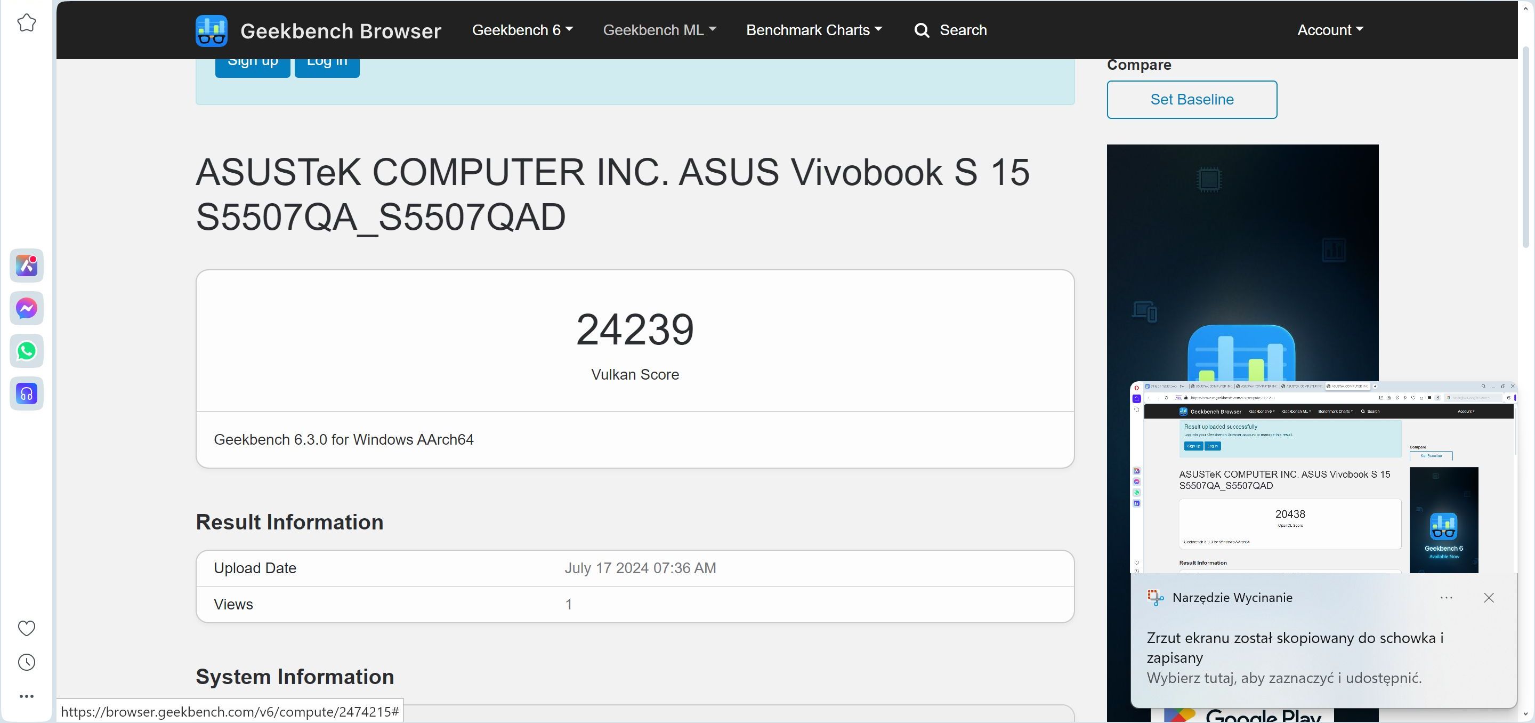Click the search magnifier icon in navbar
Image resolution: width=1535 pixels, height=723 pixels.
pyautogui.click(x=922, y=30)
